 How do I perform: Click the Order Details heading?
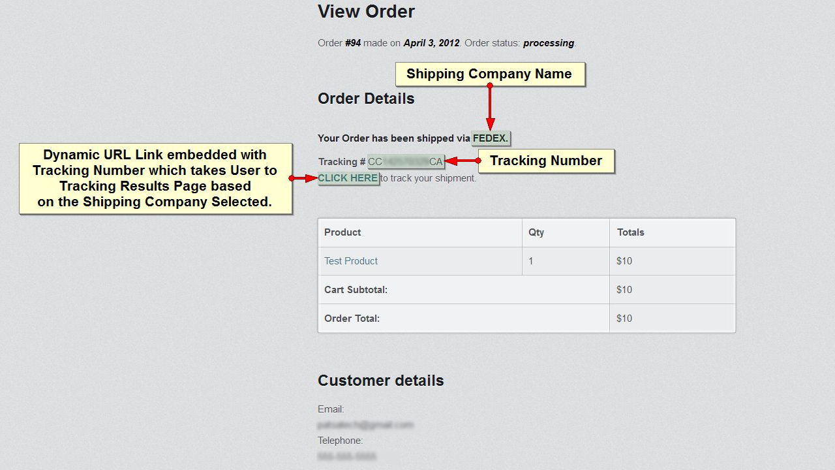365,99
